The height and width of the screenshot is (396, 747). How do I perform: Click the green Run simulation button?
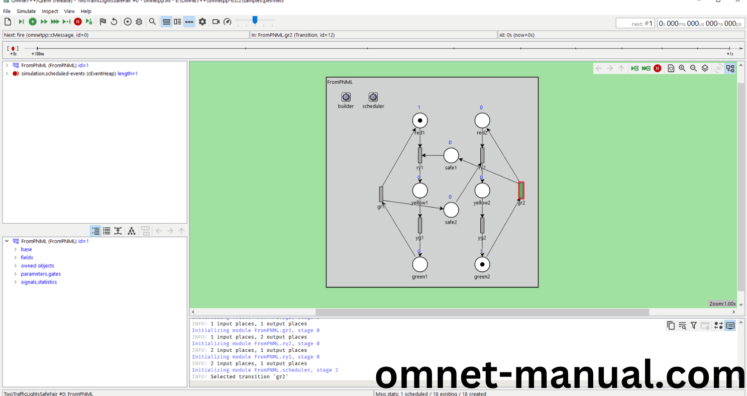pyautogui.click(x=33, y=22)
